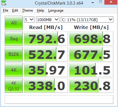Open the Edit menu
This screenshot has width=118, height=107.
[15, 10]
